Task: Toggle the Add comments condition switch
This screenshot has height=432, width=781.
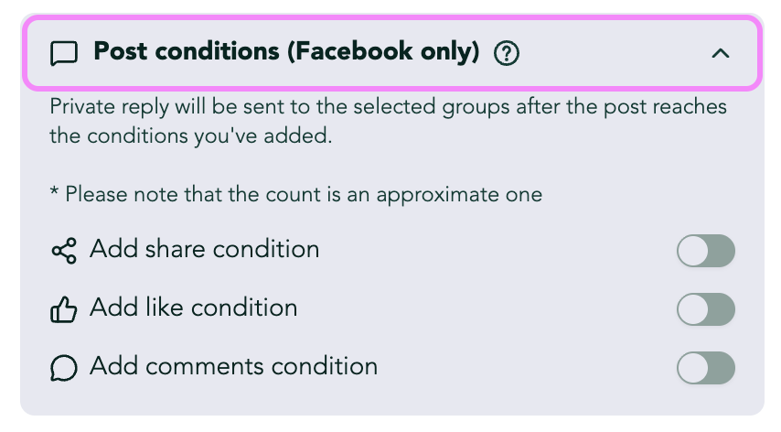Action: click(x=705, y=368)
